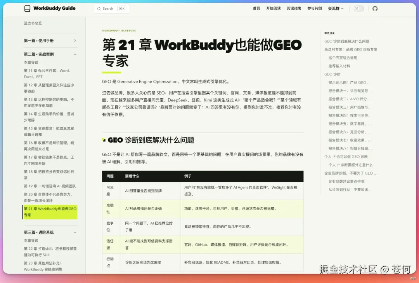Screen dimensions: 419x283
Task: Click the 第三篇·进阶系统 section title
Action: click(x=39, y=232)
